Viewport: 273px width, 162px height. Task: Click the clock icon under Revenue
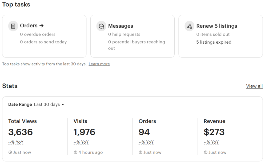(206, 152)
